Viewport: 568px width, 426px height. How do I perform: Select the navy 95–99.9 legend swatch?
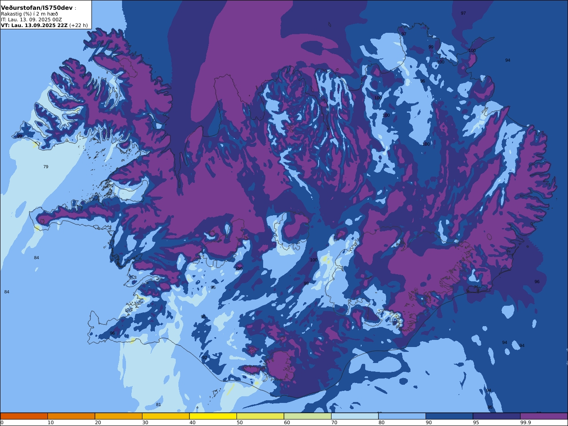coord(497,416)
